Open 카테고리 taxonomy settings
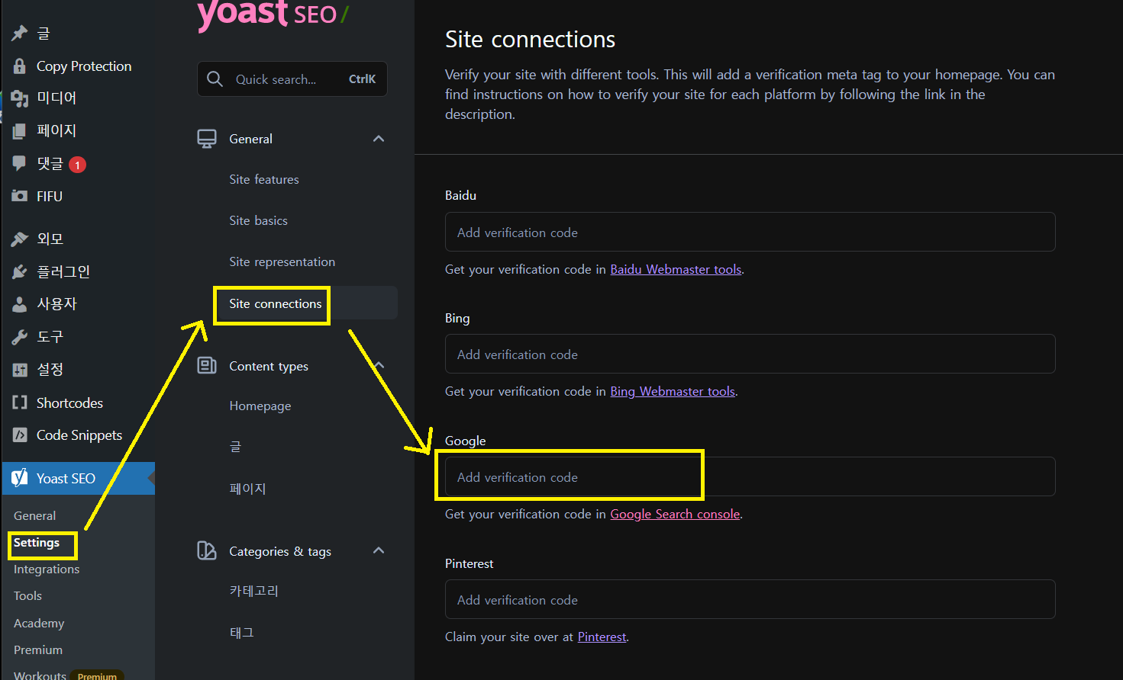 point(254,591)
